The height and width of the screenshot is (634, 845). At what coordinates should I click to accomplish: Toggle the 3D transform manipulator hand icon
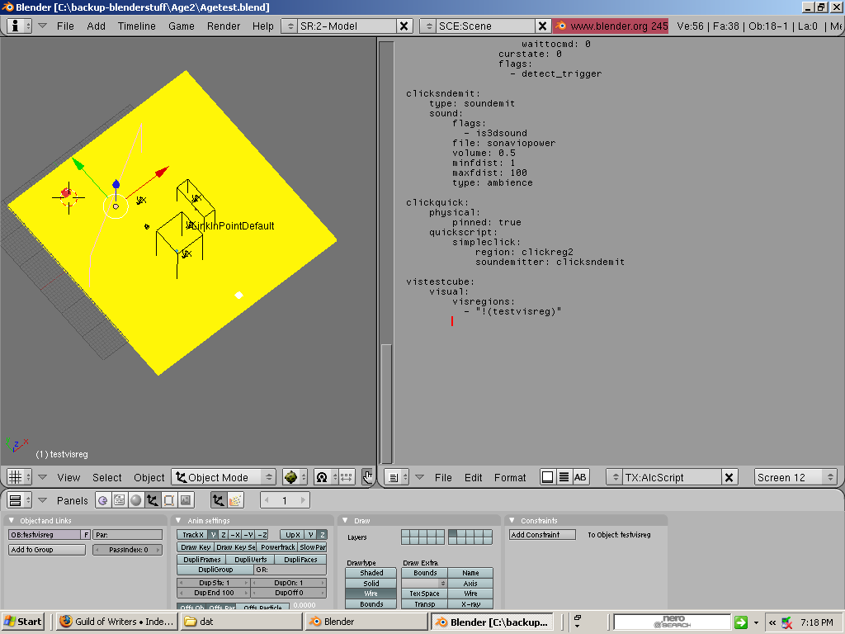(368, 477)
